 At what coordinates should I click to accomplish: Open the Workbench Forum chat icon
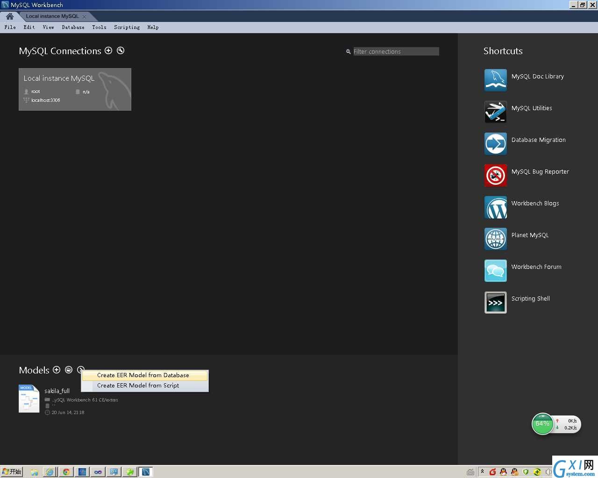(x=496, y=271)
